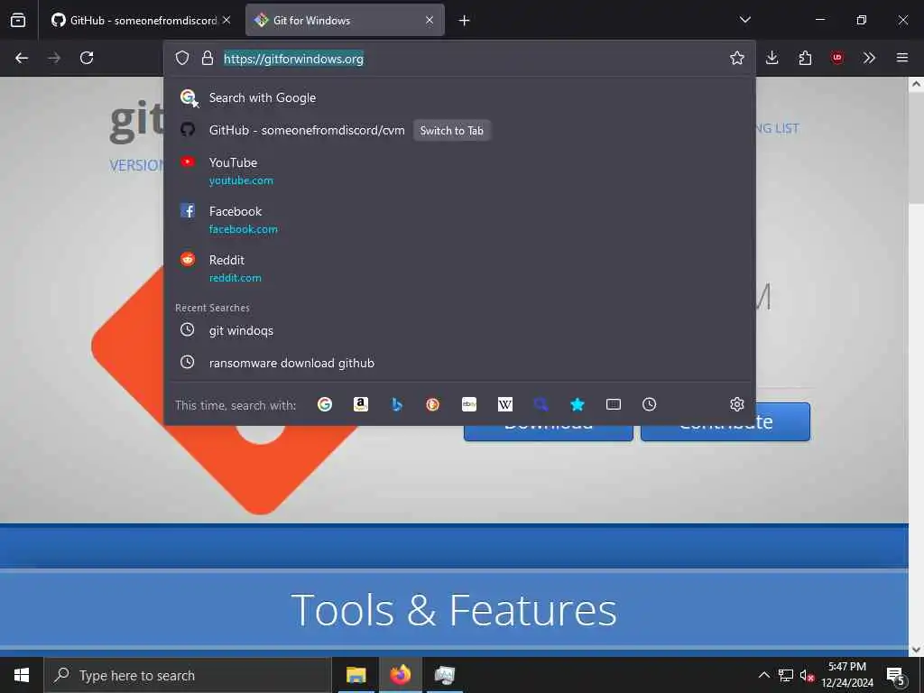Search this time with Amazon

[361, 404]
